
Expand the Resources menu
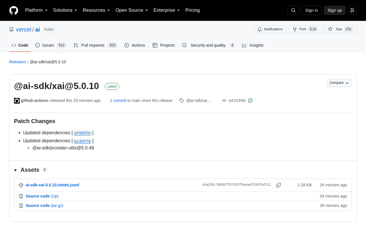click(x=96, y=10)
